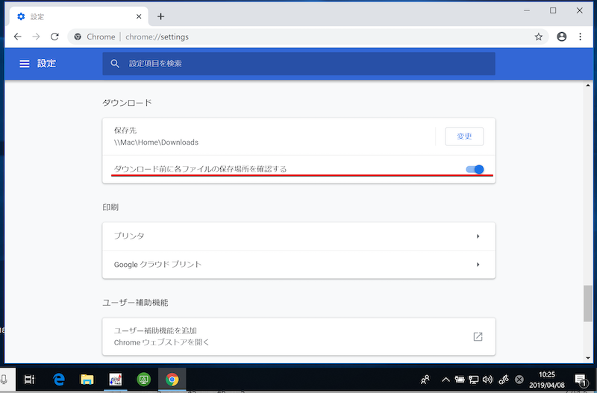Screen dimensions: 597x393
Task: Expand the プリンタ settings row
Action: click(298, 236)
